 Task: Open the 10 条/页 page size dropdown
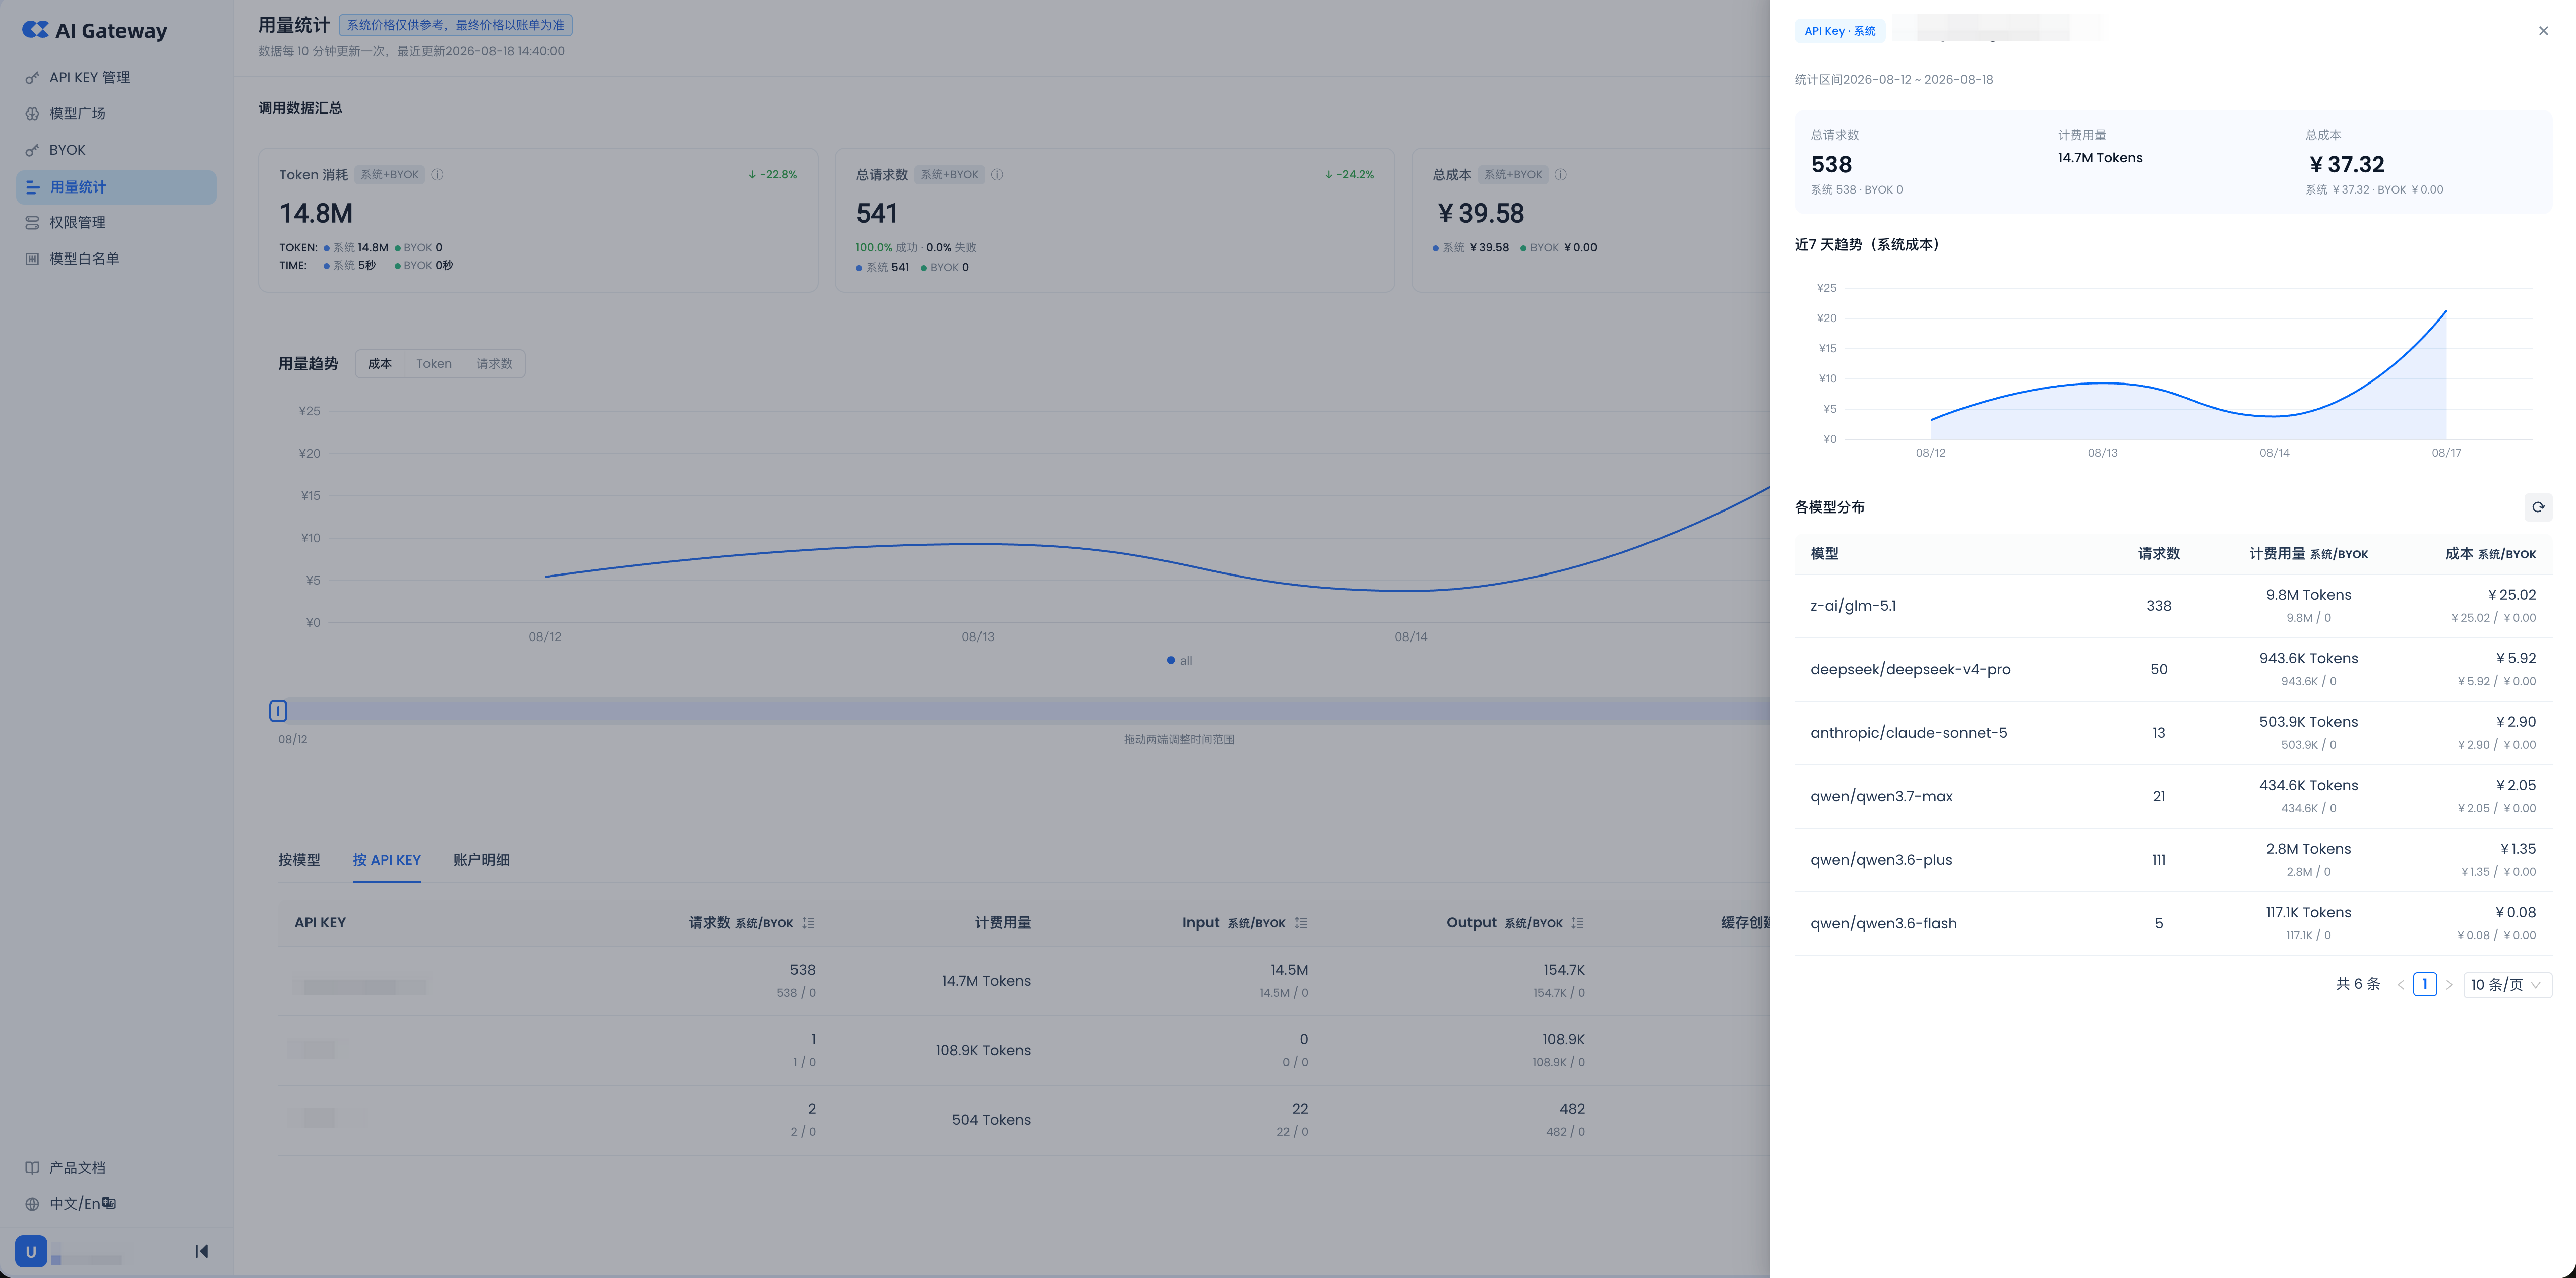click(x=2506, y=985)
